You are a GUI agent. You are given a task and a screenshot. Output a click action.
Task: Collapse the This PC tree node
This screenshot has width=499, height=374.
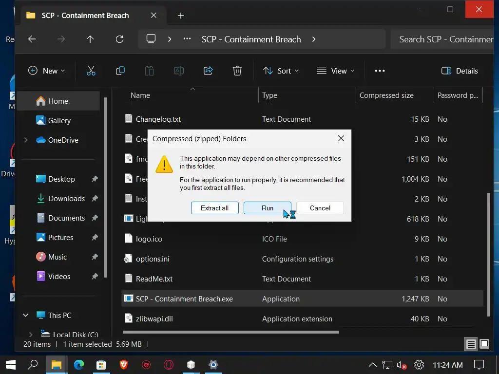click(26, 315)
